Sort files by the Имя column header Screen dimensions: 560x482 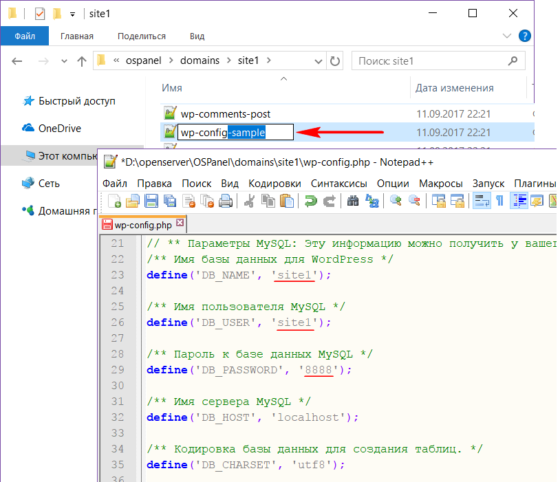(x=172, y=88)
